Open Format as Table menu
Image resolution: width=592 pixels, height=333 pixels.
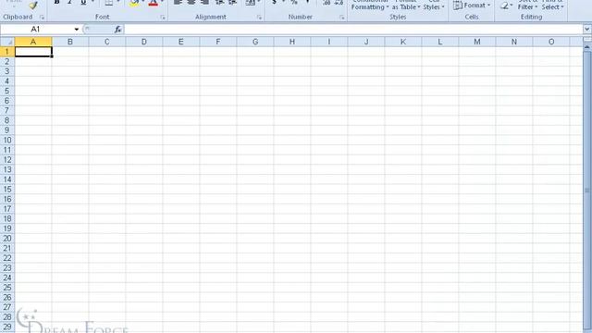[x=406, y=5]
